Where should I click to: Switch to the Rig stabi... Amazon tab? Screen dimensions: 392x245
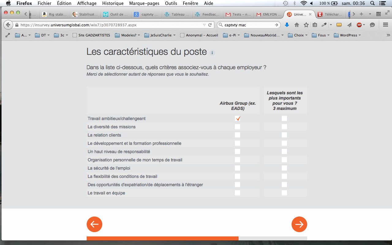[x=54, y=14]
